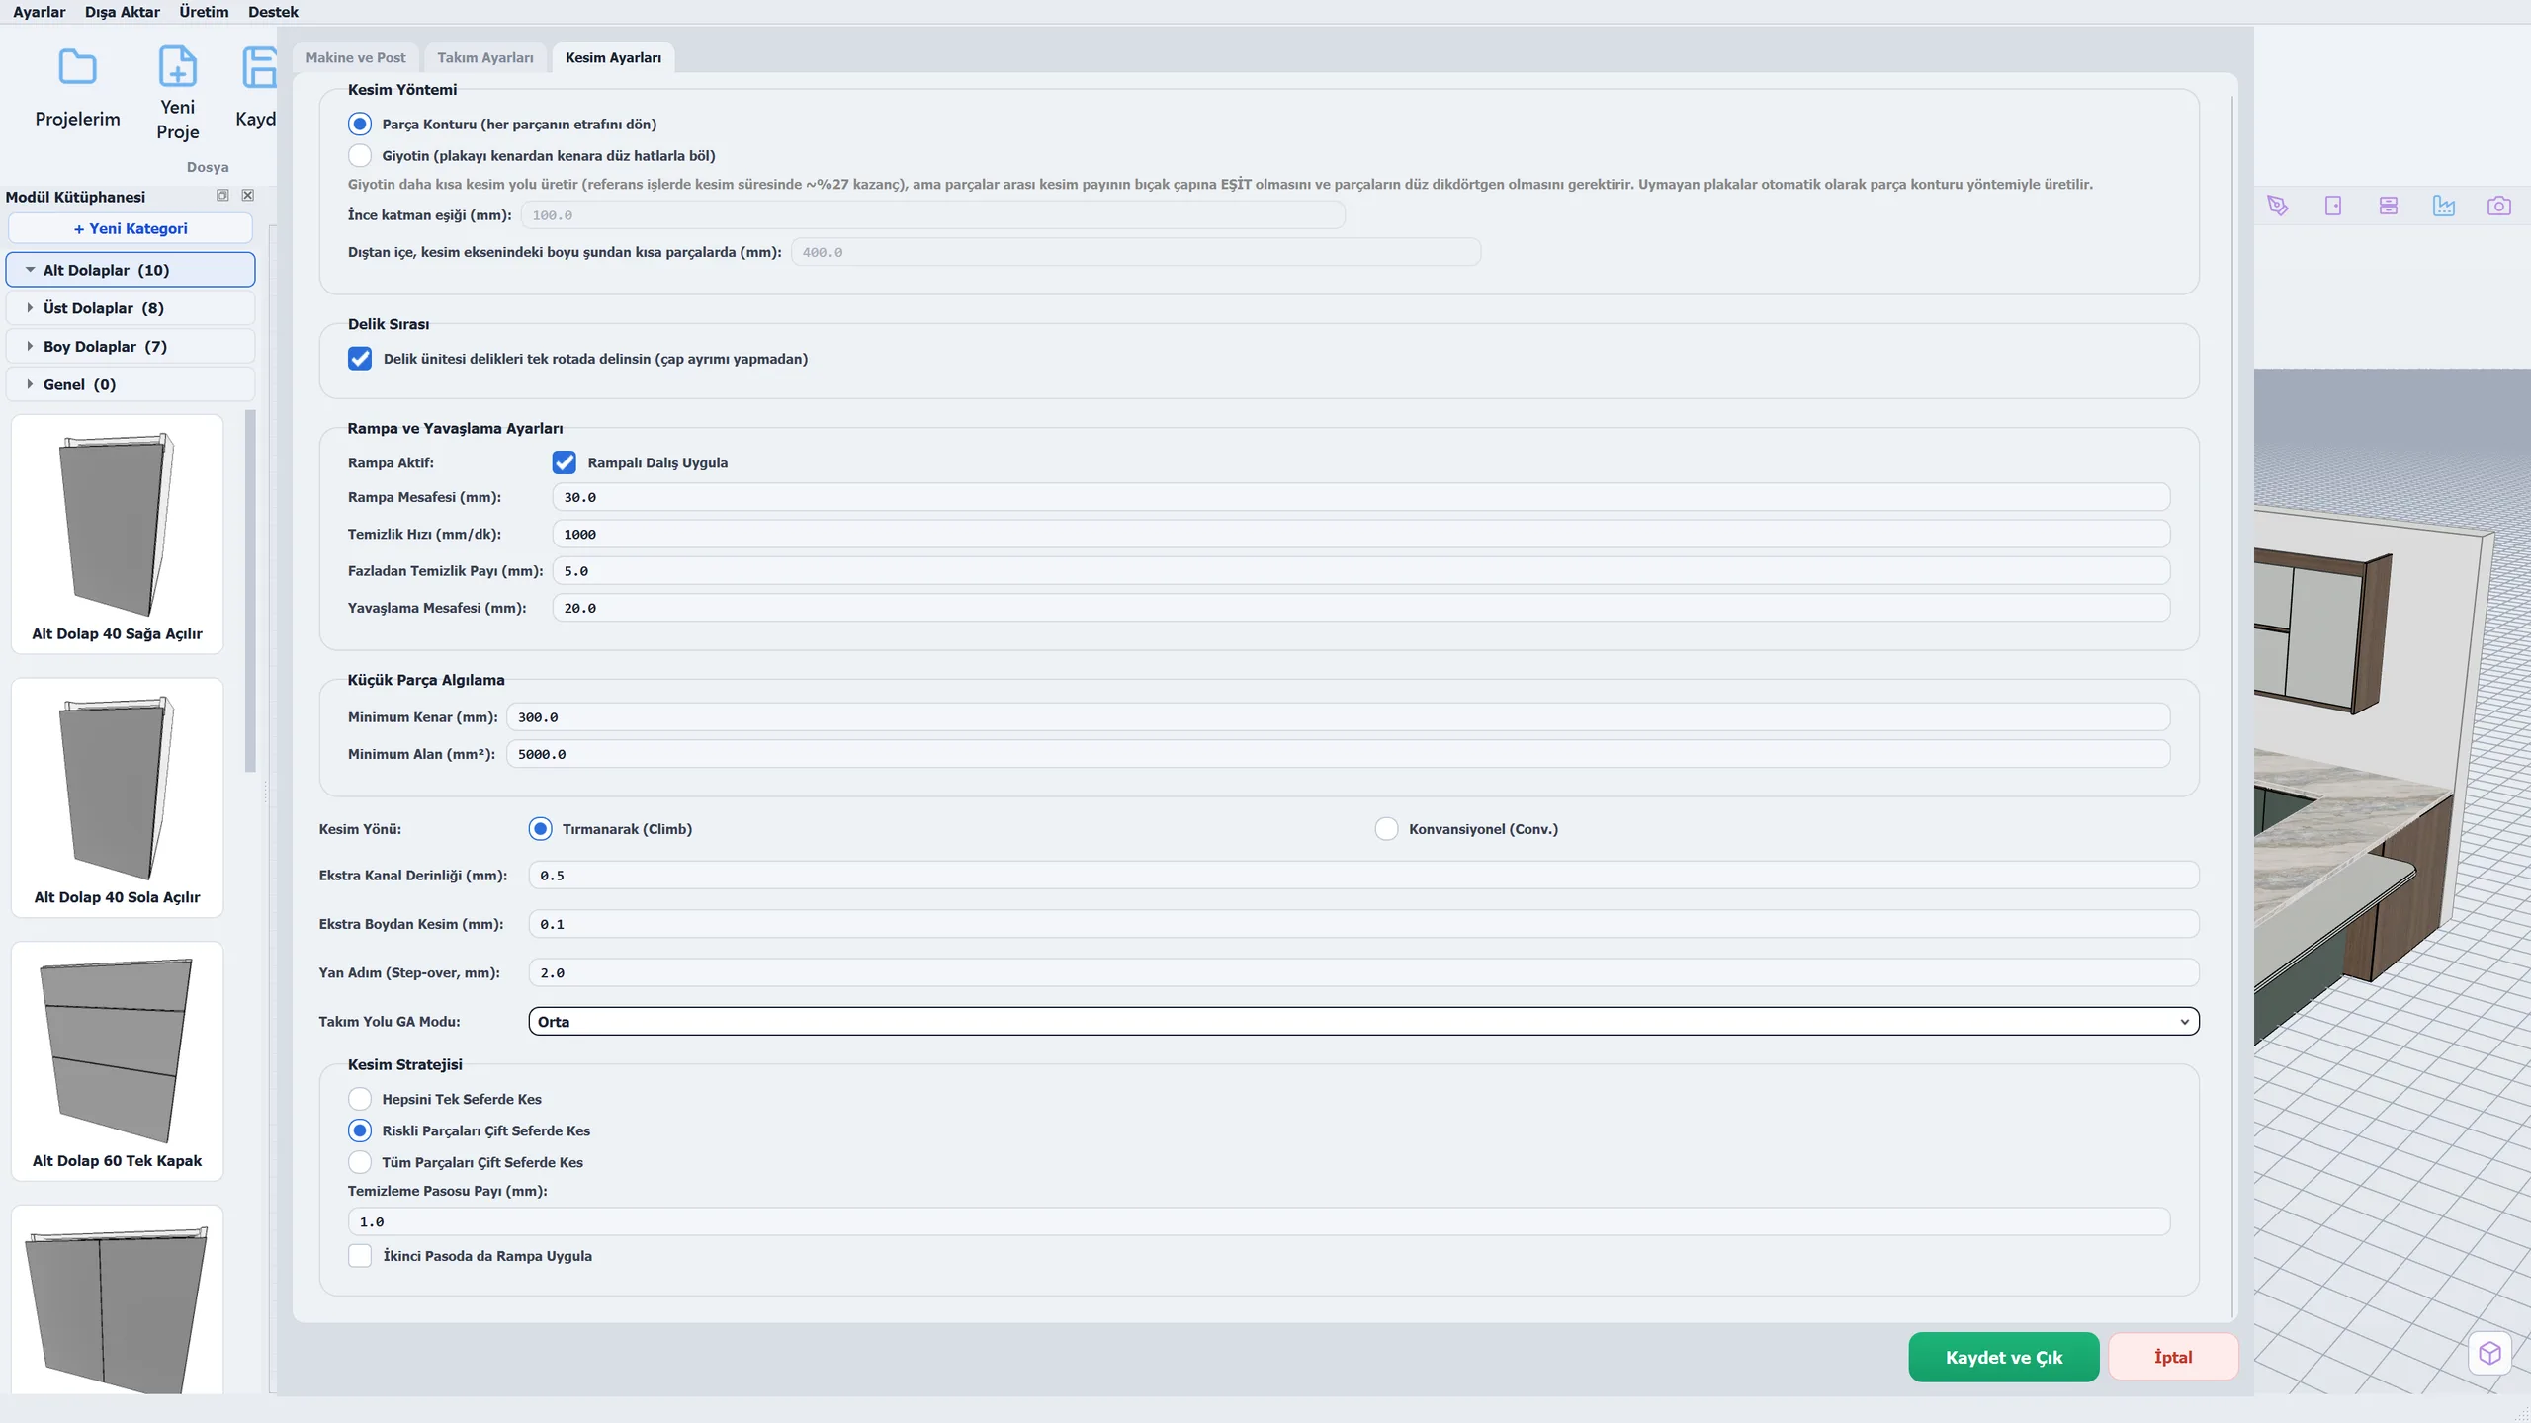Click the door icon in right toolbar
2531x1423 pixels.
click(2333, 206)
